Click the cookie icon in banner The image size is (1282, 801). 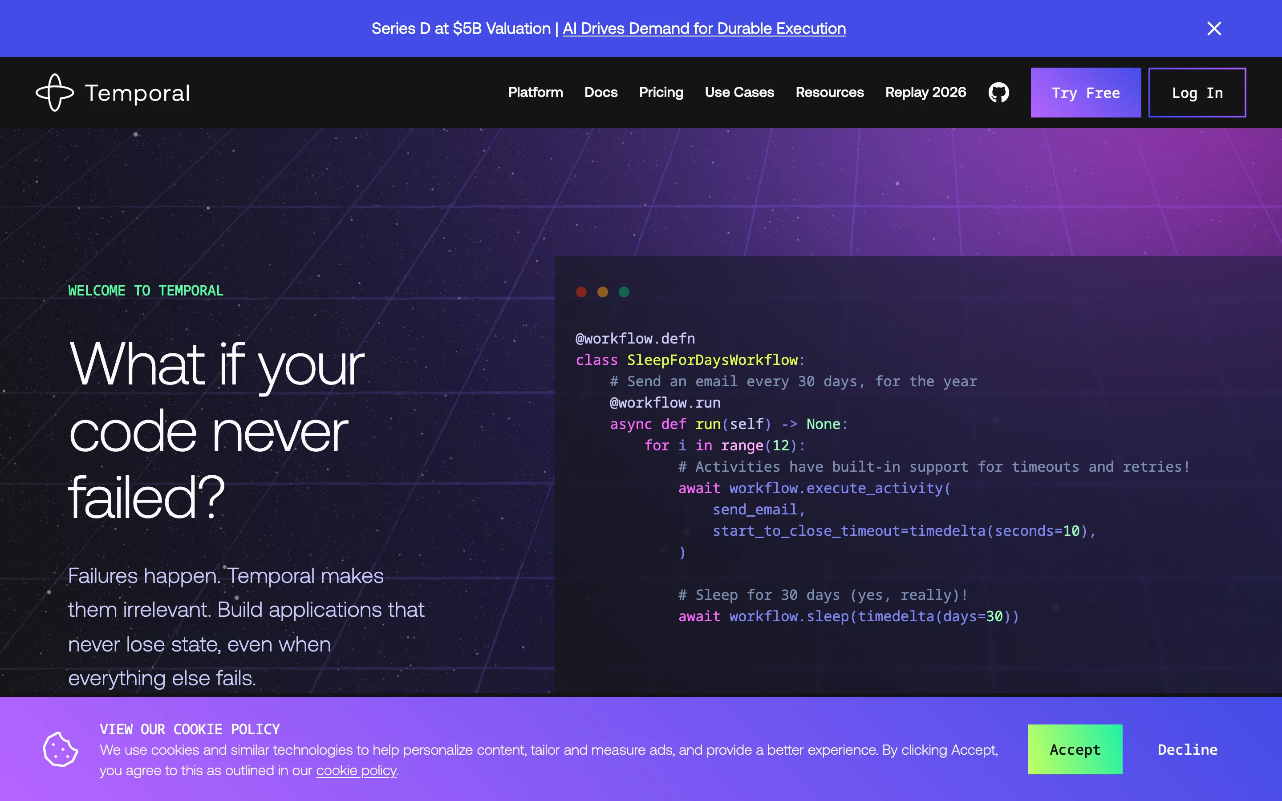tap(61, 749)
